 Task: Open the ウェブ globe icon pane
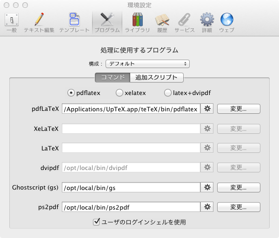[226, 22]
